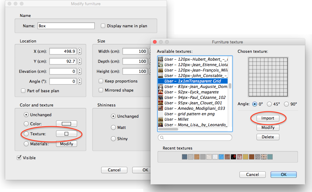Toggle the Keep proportions checkbox
Viewport: 312px width, 192px height.
pos(101,81)
